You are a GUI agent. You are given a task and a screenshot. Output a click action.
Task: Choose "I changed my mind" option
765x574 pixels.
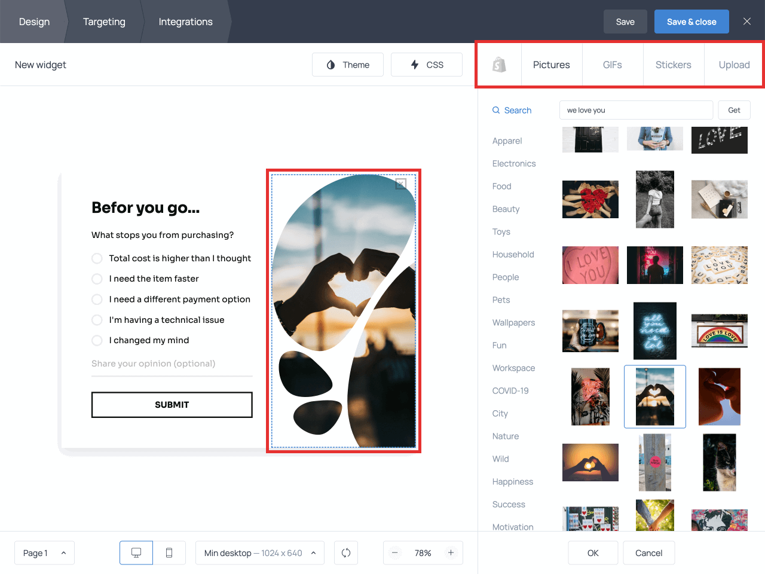pyautogui.click(x=97, y=340)
